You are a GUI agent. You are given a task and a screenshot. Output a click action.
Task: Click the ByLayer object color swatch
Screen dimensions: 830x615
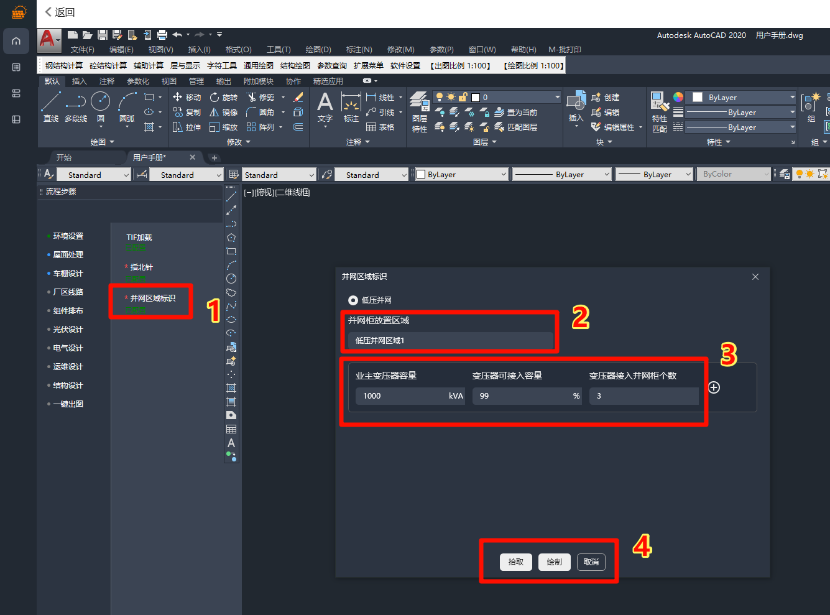698,97
